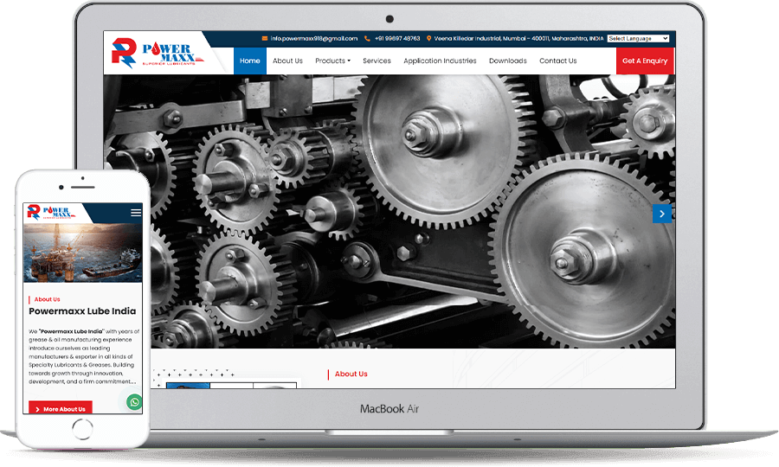Tap the More About Us button on phone

pos(61,408)
